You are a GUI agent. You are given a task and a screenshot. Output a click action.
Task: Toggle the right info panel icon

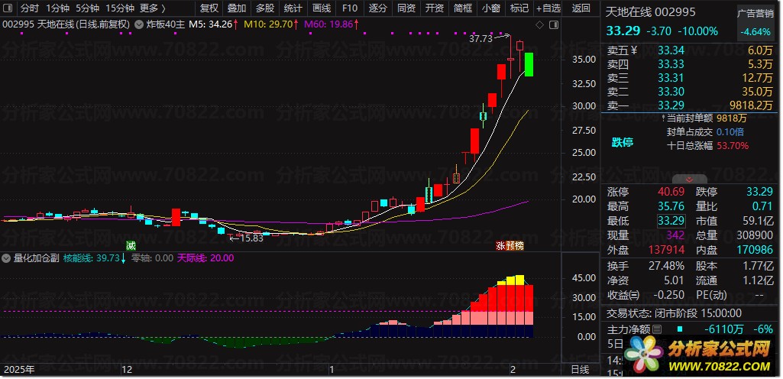pyautogui.click(x=553, y=25)
